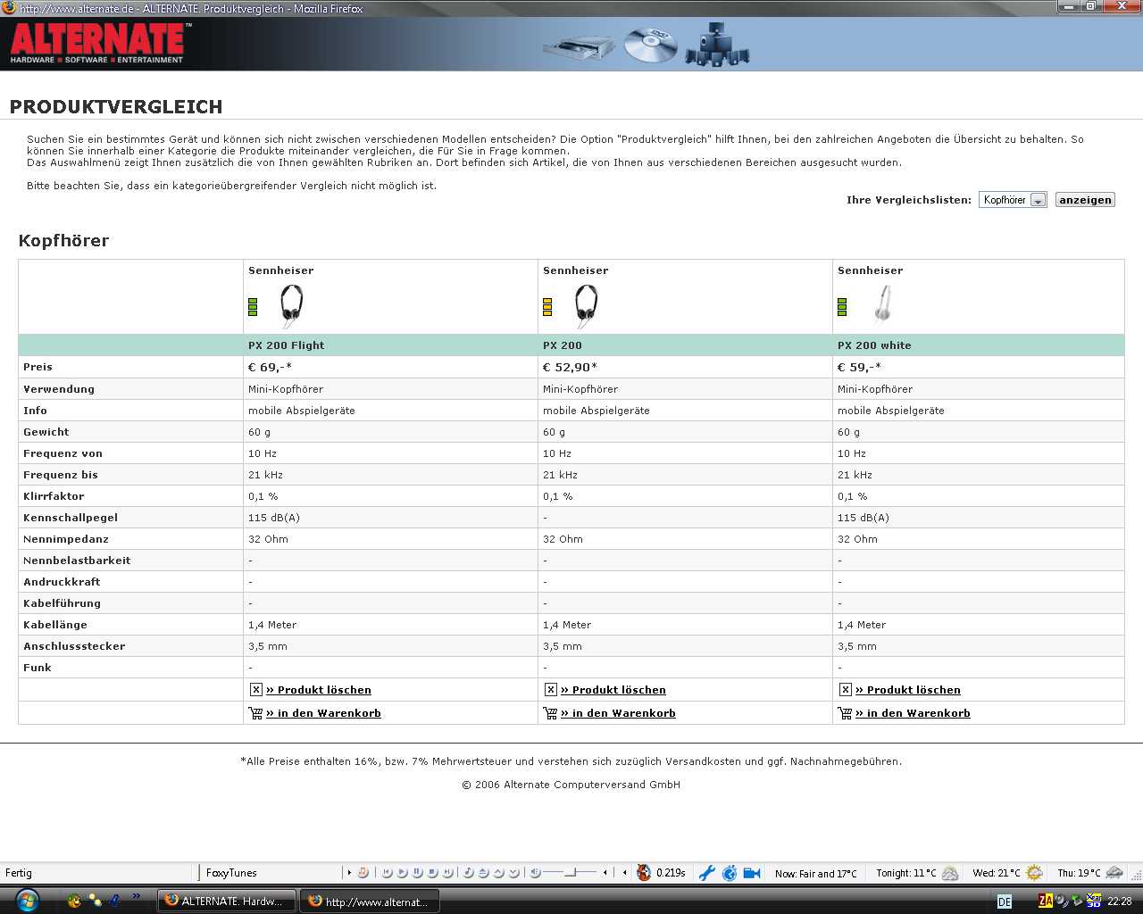
Task: Click the blue camera icon in status bar
Action: (x=752, y=873)
